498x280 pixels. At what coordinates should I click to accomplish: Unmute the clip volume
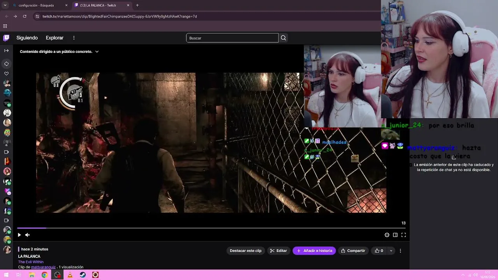(x=27, y=235)
